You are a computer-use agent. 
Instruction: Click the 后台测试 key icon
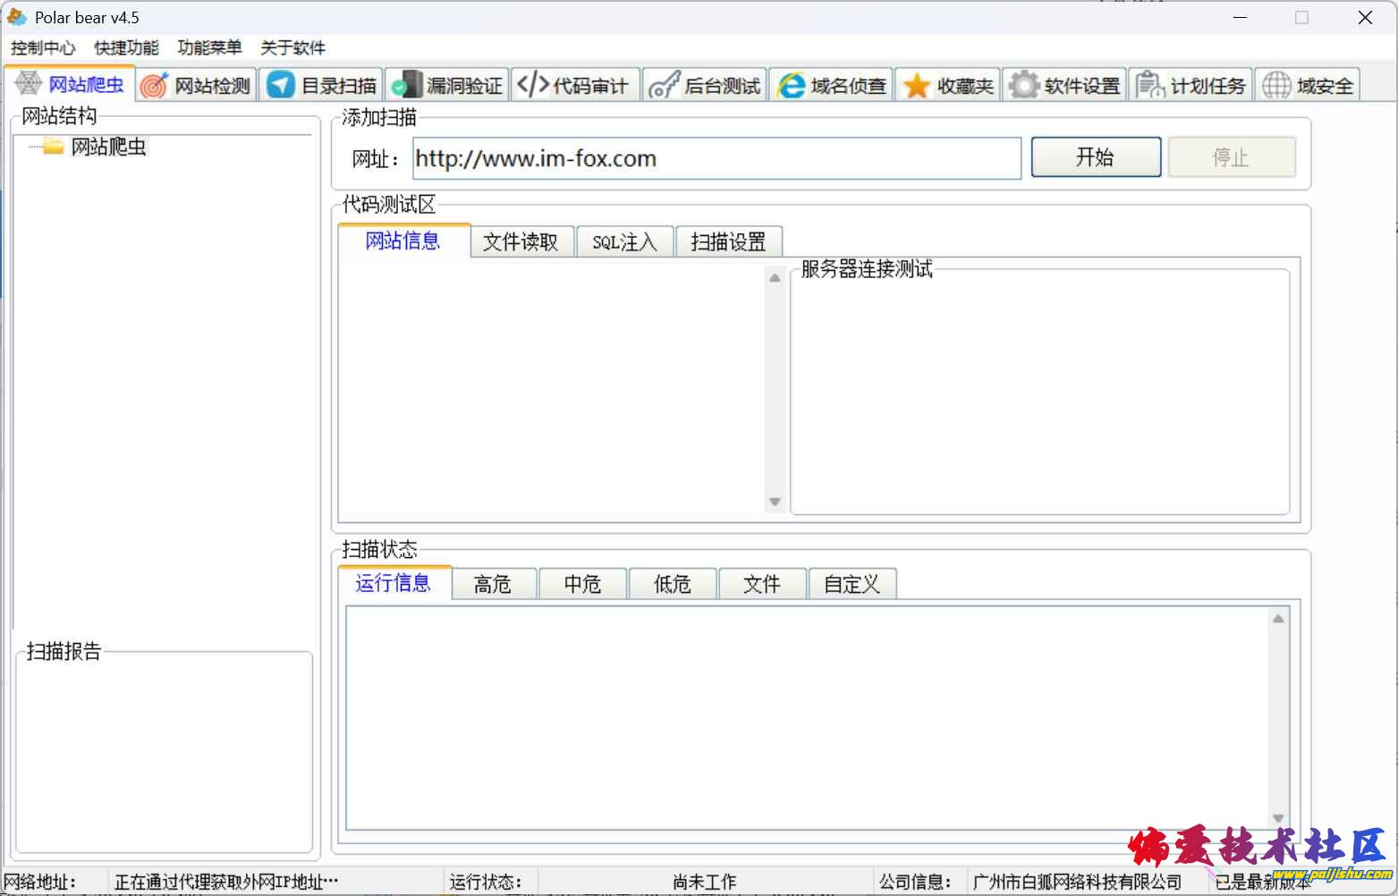pyautogui.click(x=664, y=86)
